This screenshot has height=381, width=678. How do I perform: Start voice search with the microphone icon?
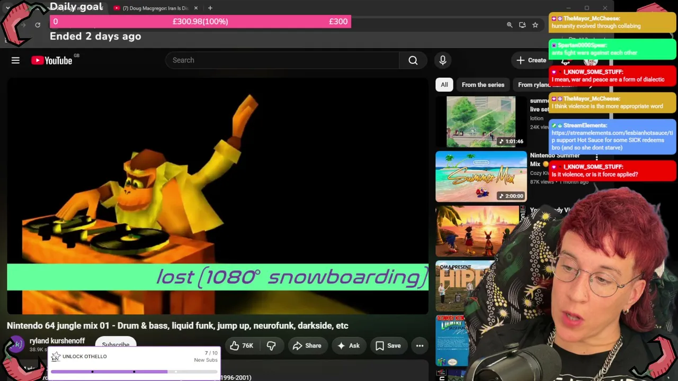[443, 60]
